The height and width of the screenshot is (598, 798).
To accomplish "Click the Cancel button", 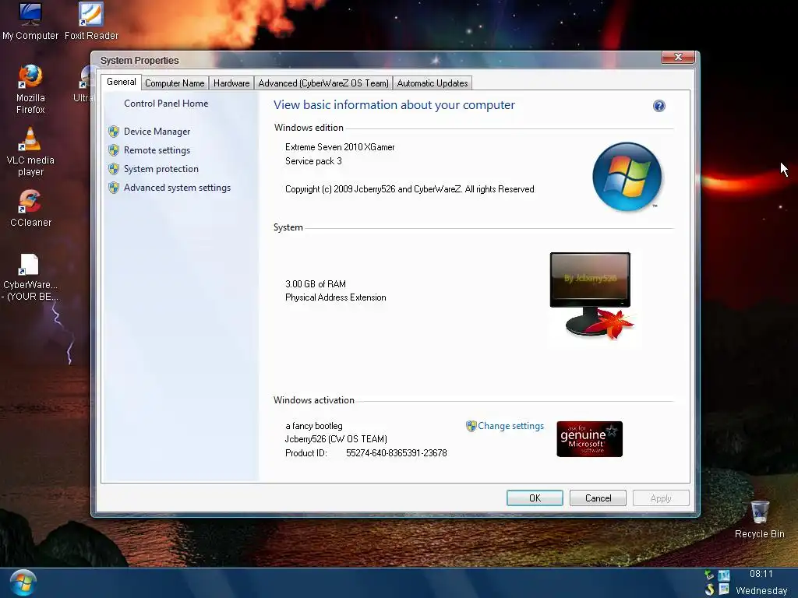I will [x=598, y=498].
